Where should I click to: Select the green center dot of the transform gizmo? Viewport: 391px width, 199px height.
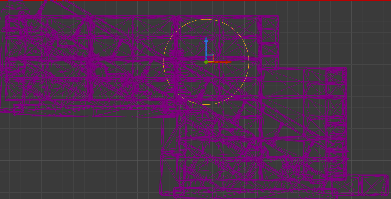pyautogui.click(x=206, y=62)
